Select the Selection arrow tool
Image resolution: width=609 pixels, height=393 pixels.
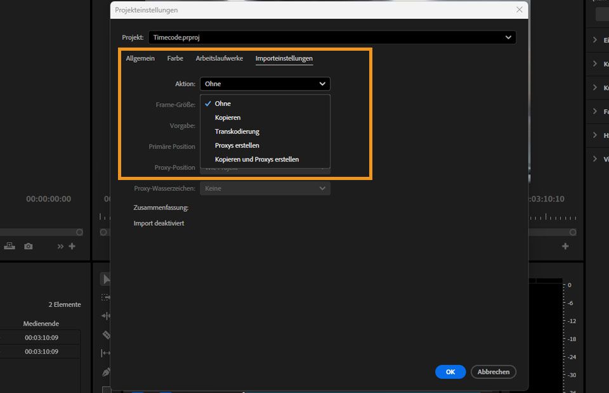point(106,279)
